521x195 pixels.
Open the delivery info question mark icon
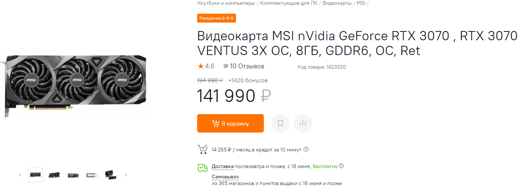point(341,166)
